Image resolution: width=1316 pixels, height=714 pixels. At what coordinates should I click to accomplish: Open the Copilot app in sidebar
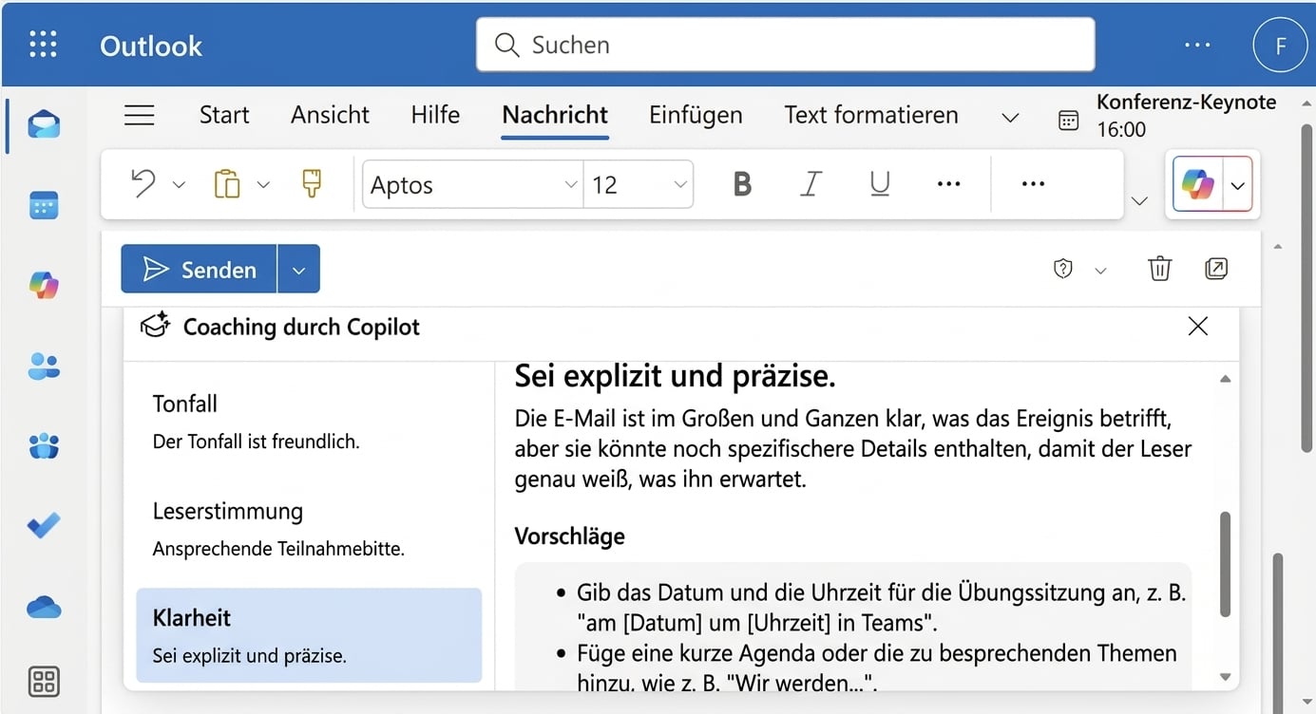(44, 285)
